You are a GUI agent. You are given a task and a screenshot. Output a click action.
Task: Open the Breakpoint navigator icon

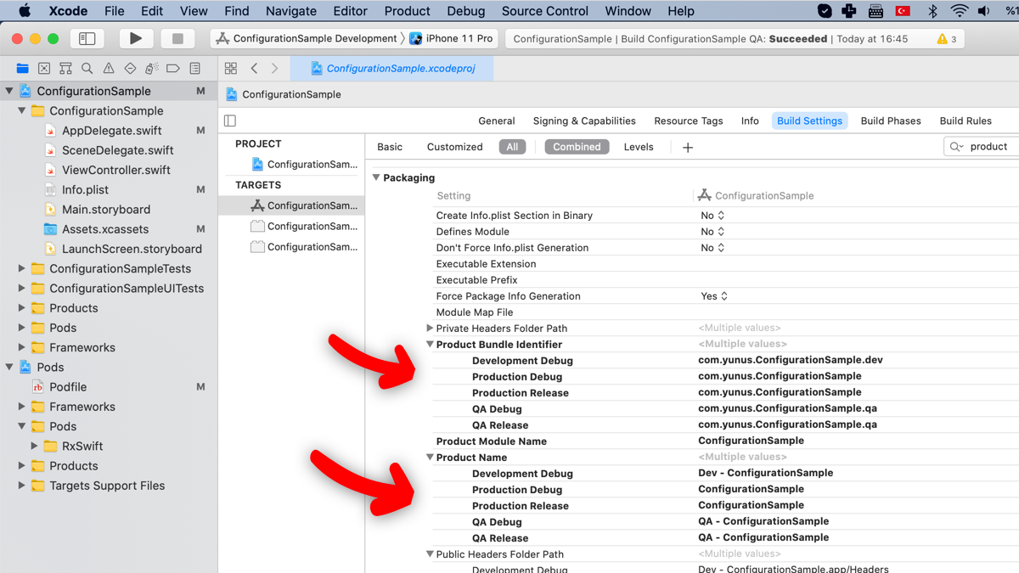click(x=173, y=68)
